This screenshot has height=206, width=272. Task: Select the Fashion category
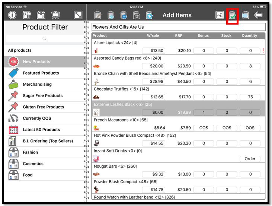46,152
